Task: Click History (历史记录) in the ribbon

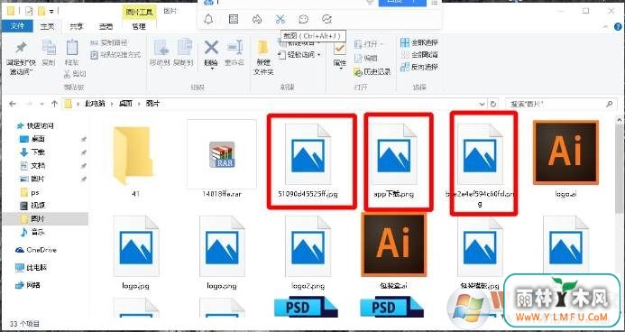Action: 372,72
